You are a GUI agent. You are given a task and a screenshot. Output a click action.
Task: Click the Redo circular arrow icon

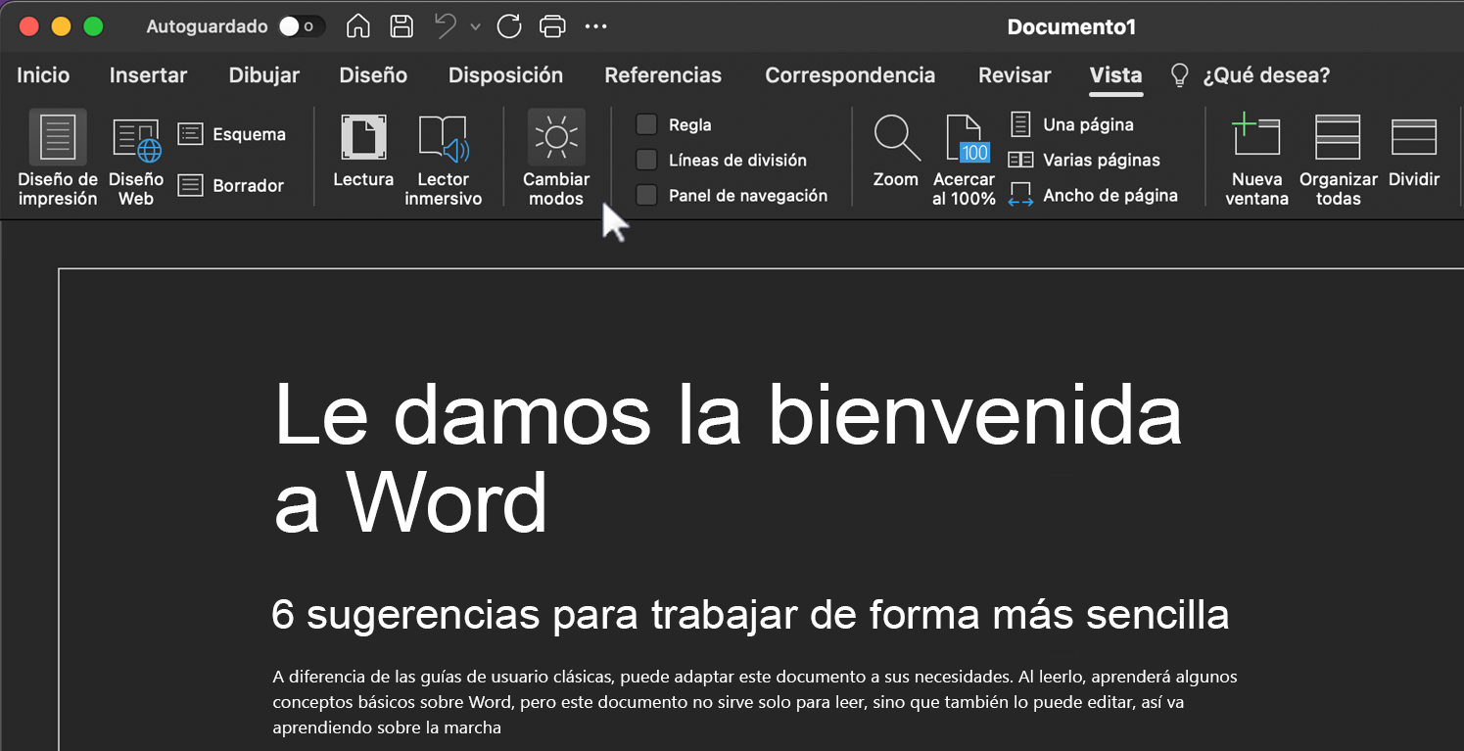point(509,26)
